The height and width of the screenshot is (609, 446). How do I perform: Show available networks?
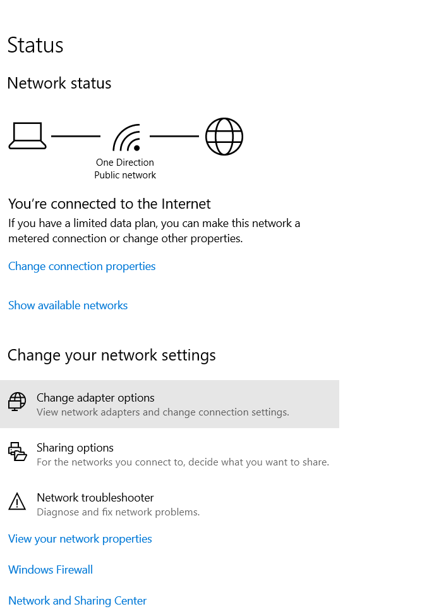(x=68, y=305)
